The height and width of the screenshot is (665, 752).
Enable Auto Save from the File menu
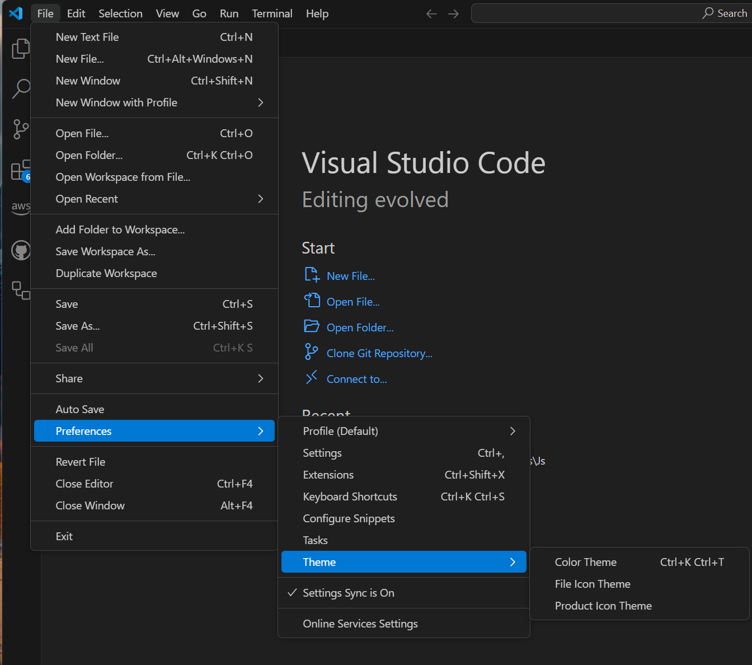click(80, 409)
